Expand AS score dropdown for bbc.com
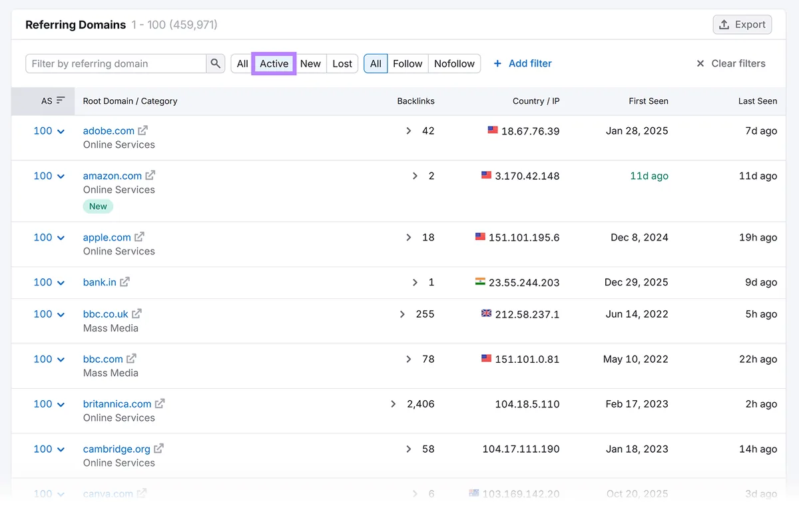This screenshot has width=799, height=506. [61, 360]
